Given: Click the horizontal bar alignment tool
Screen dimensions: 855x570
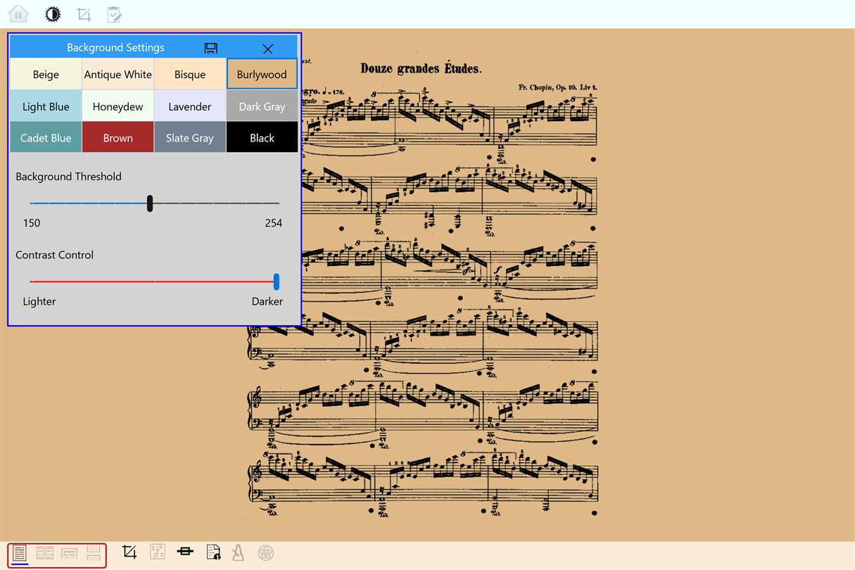Looking at the screenshot, I should [185, 552].
